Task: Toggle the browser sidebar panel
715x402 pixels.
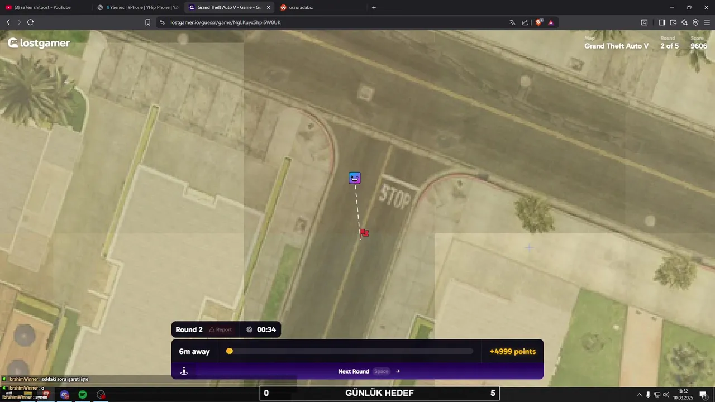Action: [662, 22]
